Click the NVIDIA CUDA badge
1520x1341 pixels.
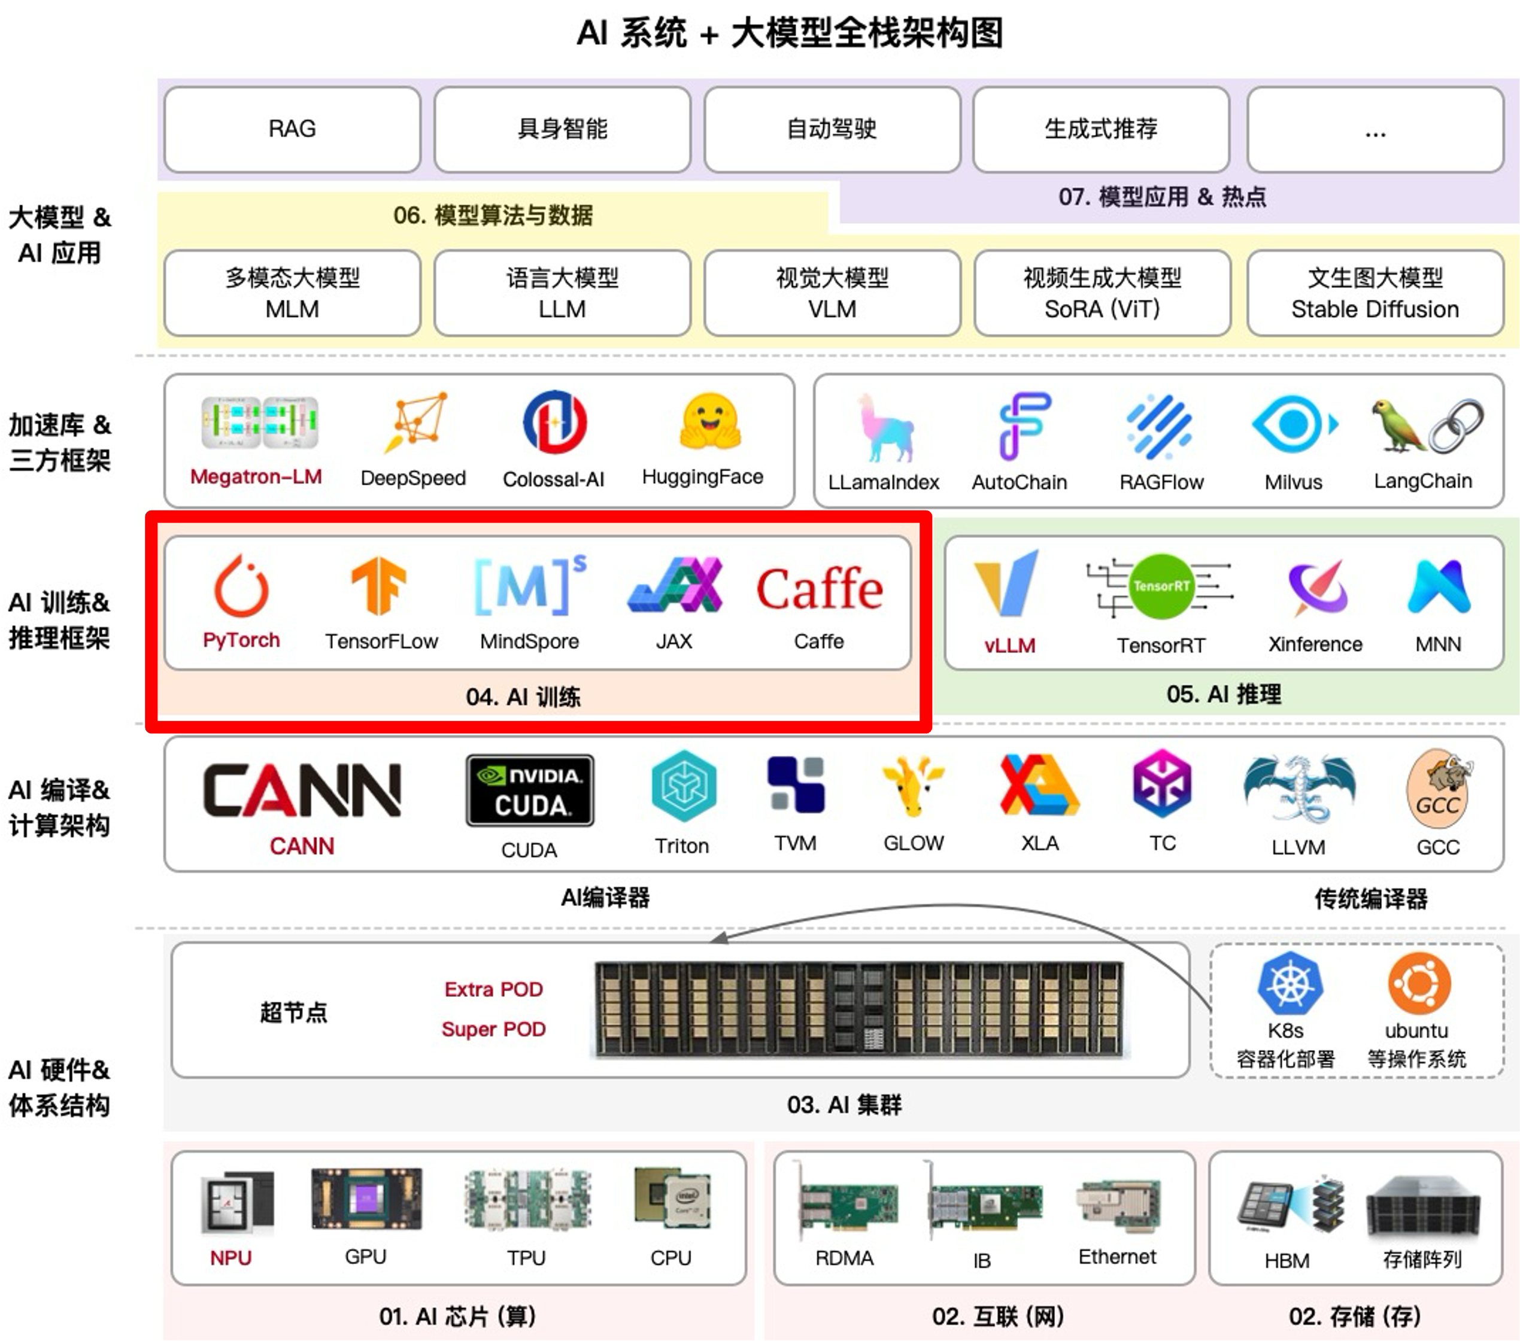[x=529, y=790]
